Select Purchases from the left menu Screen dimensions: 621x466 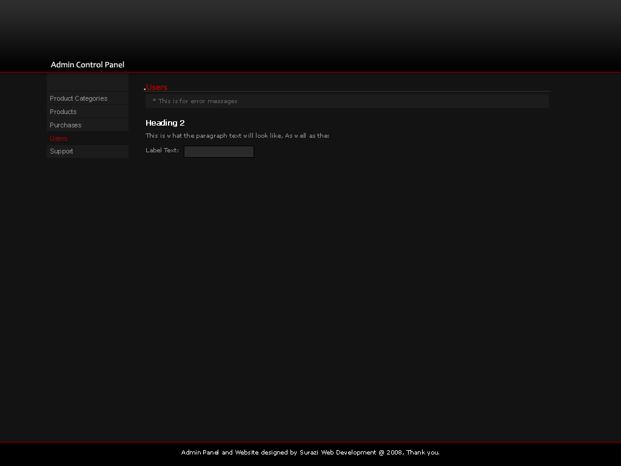(65, 125)
